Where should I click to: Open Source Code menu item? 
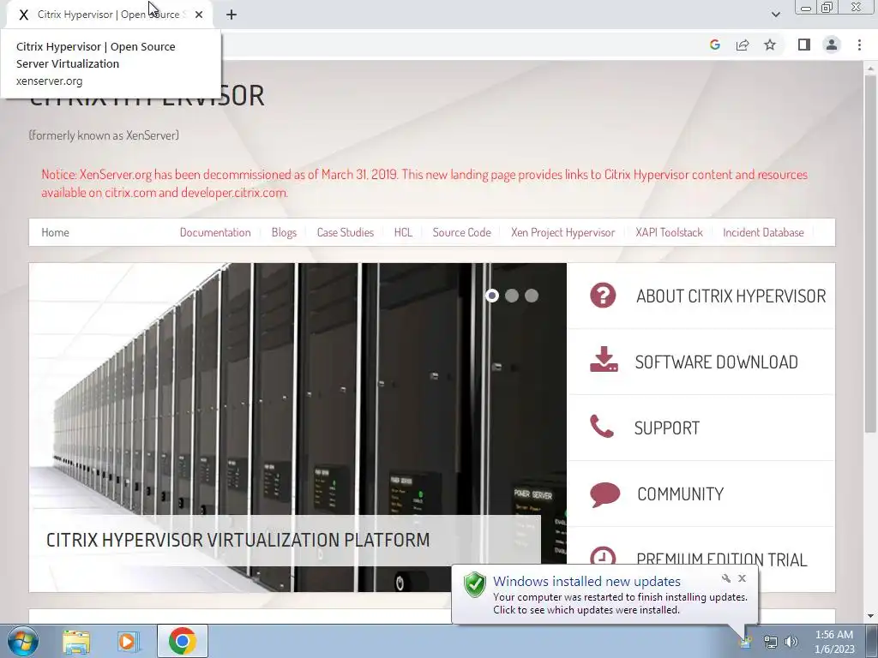(x=461, y=232)
